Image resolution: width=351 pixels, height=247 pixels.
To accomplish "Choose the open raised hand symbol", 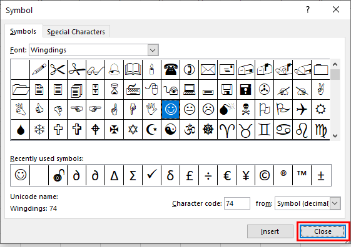I will pos(152,110).
